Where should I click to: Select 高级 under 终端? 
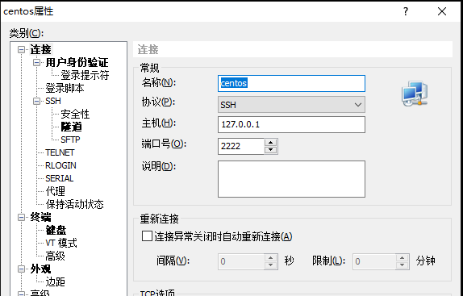tap(55, 256)
